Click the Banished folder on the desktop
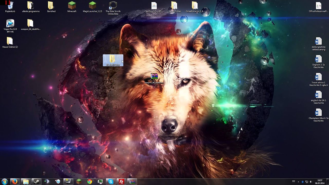The image size is (329, 185). (x=51, y=7)
